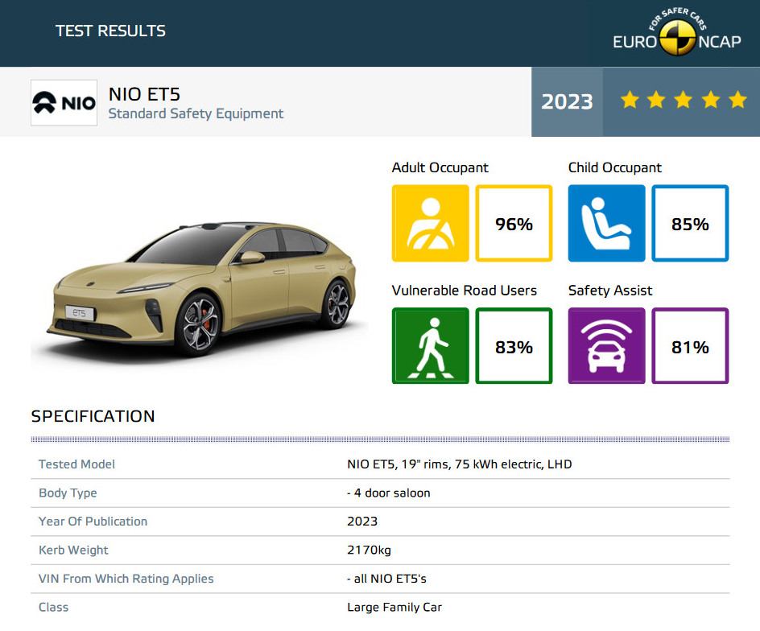The image size is (760, 631).
Task: Click the VIN From Which Rating Applies label
Action: pyautogui.click(x=126, y=579)
